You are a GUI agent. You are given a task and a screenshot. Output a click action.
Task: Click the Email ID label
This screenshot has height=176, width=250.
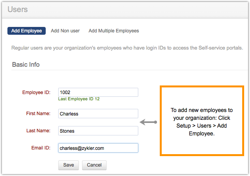click(41, 148)
